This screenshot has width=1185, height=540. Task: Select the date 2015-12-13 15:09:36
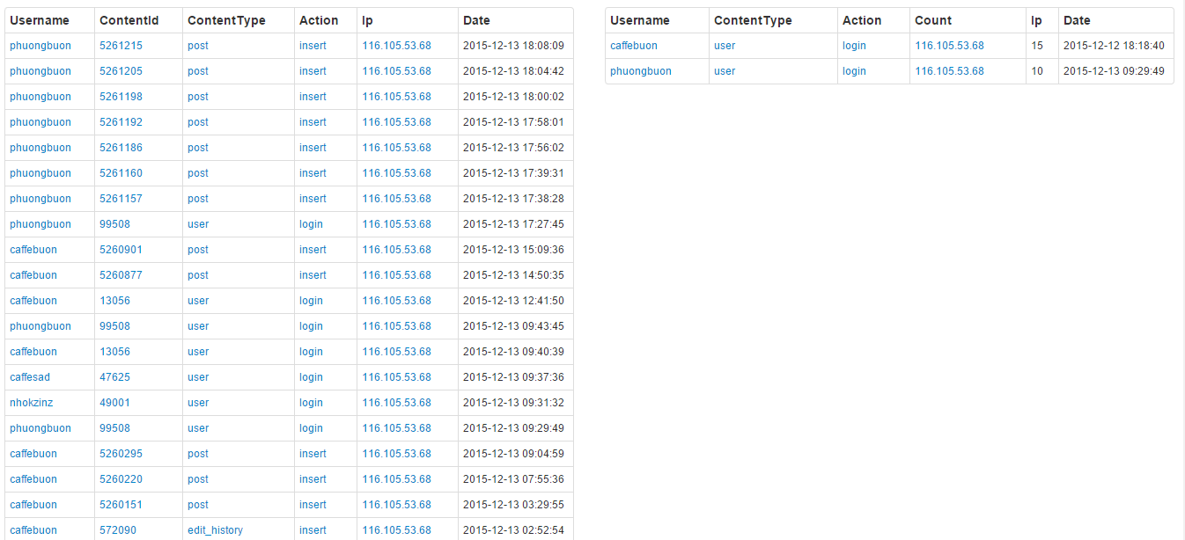point(513,250)
